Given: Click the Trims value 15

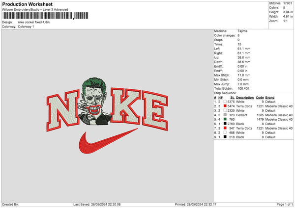Looking at the screenshot, I should pyautogui.click(x=239, y=44).
